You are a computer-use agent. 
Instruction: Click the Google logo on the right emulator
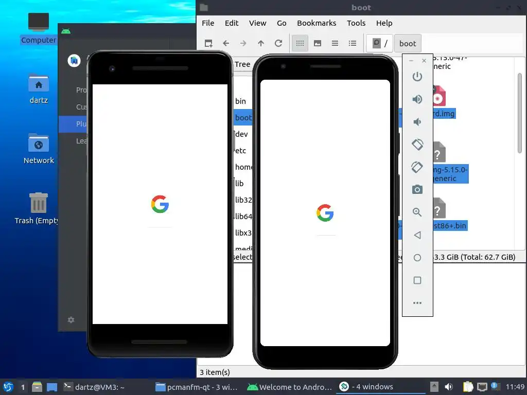pyautogui.click(x=325, y=212)
